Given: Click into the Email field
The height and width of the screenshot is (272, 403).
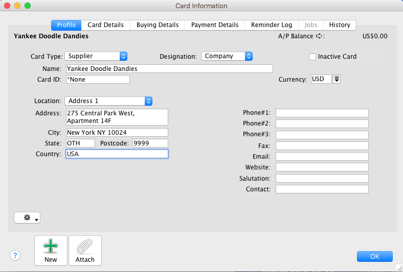Looking at the screenshot, I should point(322,156).
